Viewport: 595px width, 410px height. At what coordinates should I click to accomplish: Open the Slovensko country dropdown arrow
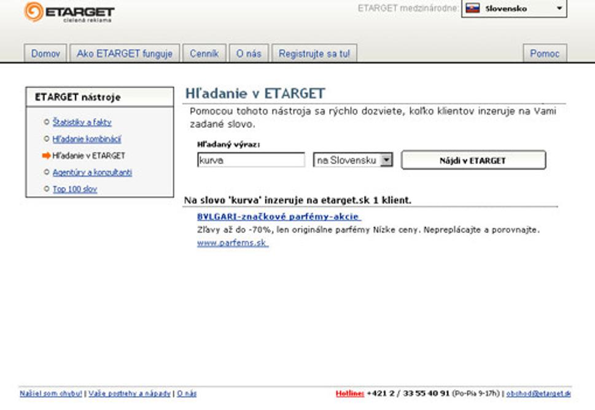(x=559, y=8)
